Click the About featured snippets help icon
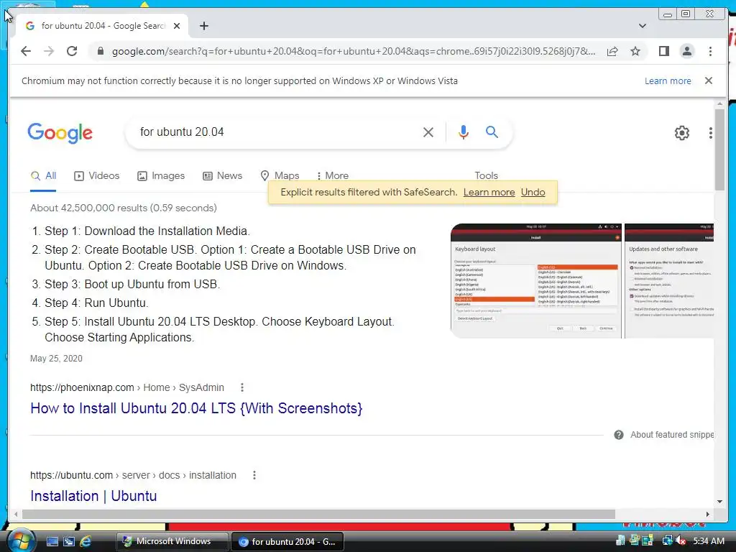 point(619,435)
